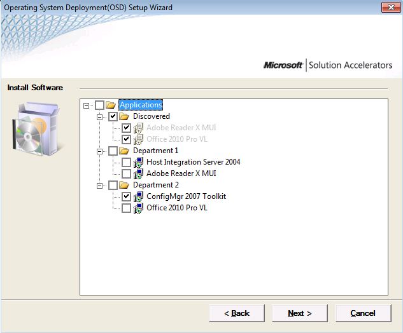Image resolution: width=403 pixels, height=333 pixels.
Task: Close the OSD Setup Wizard window
Action: click(x=391, y=7)
